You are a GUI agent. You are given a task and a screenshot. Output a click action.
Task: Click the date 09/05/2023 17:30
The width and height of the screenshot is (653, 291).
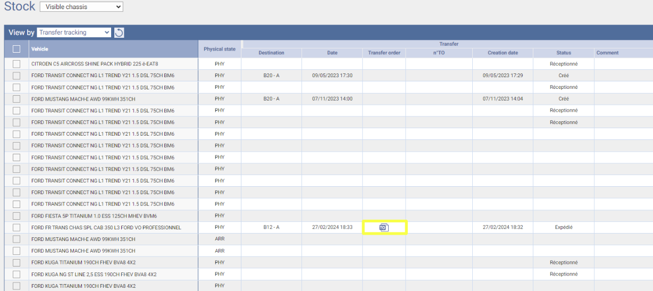point(332,76)
